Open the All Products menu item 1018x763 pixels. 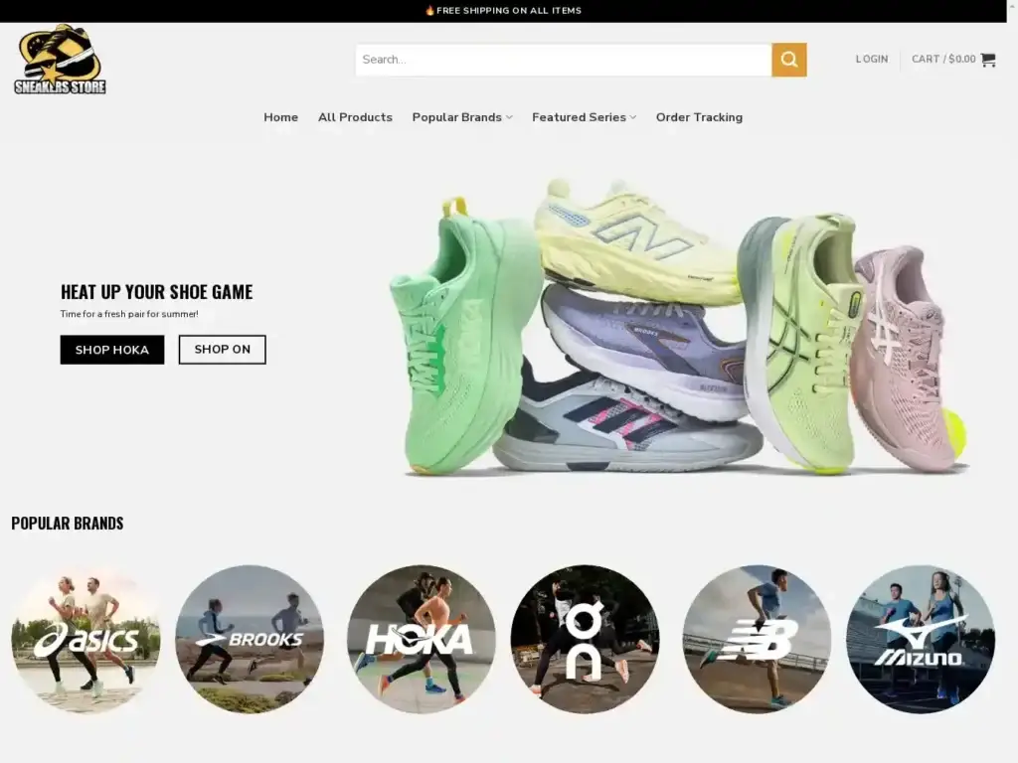click(x=355, y=117)
